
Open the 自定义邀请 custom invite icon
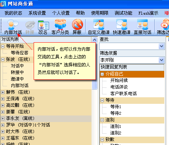[99, 27]
